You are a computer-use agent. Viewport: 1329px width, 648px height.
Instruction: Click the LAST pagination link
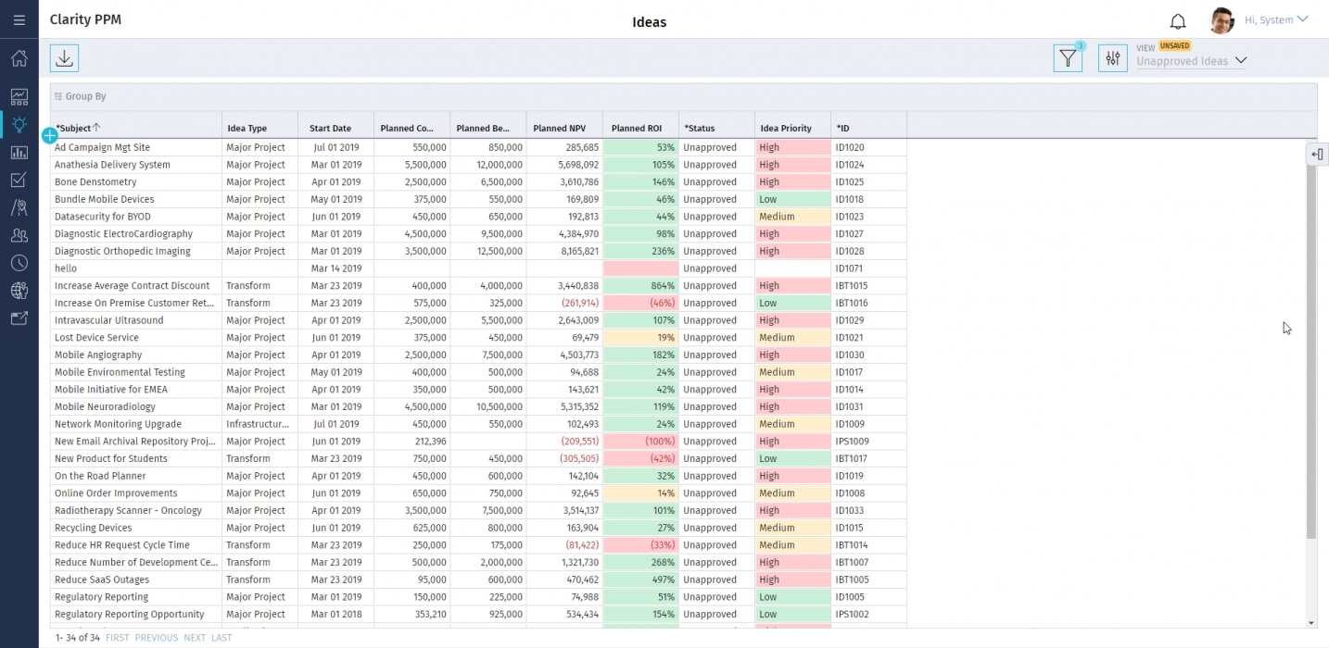(x=221, y=638)
